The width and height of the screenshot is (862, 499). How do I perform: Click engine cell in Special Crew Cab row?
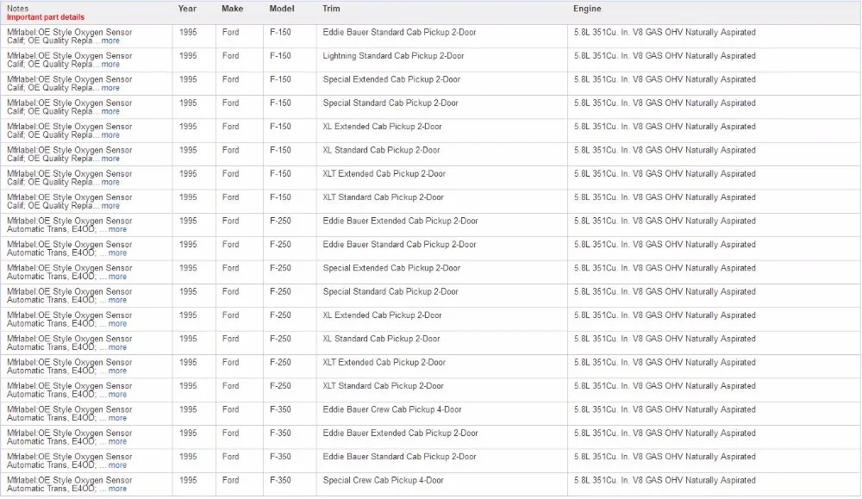click(x=665, y=481)
